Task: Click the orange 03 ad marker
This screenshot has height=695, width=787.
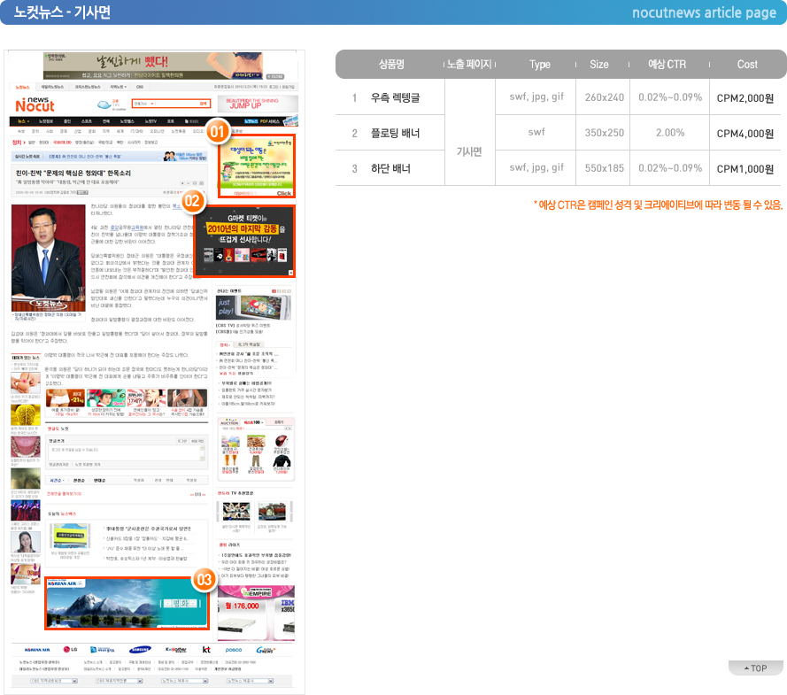Action: 204,580
